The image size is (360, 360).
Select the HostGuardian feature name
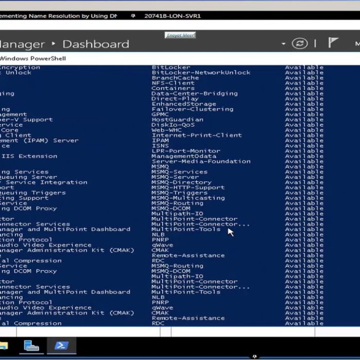pos(177,120)
